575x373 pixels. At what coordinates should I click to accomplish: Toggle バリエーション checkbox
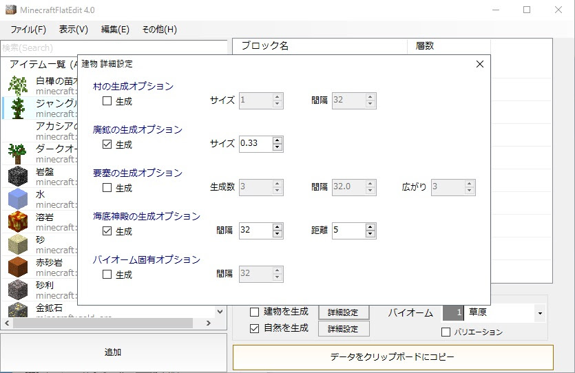tap(446, 332)
